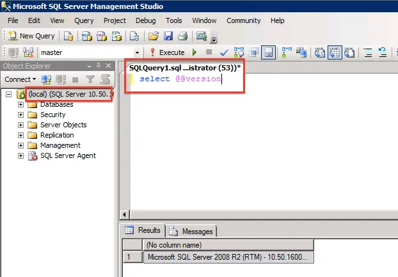
Task: Open the Query menu
Action: tap(84, 20)
